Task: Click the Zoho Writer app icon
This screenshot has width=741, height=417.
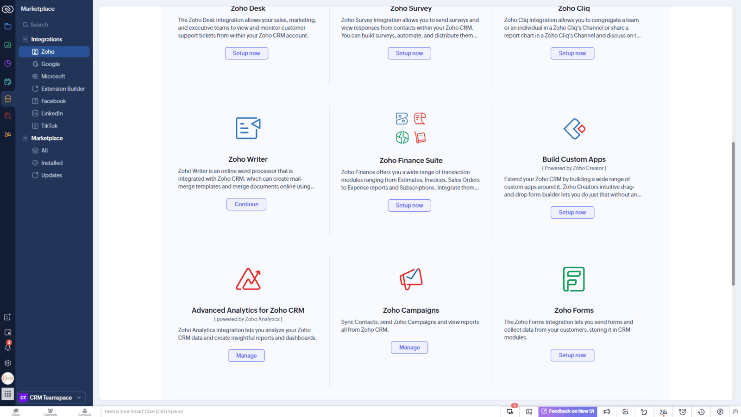Action: 248,128
